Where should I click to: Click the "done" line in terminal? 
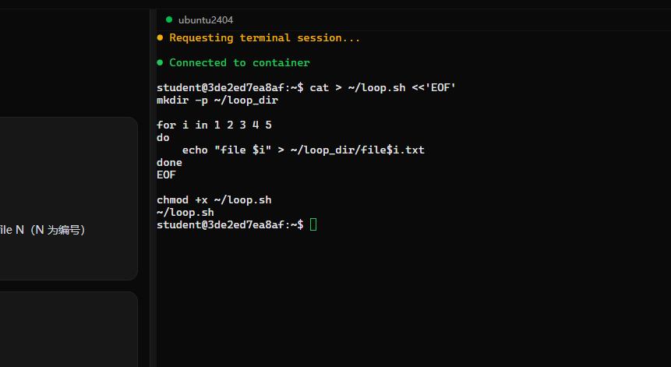click(x=169, y=163)
